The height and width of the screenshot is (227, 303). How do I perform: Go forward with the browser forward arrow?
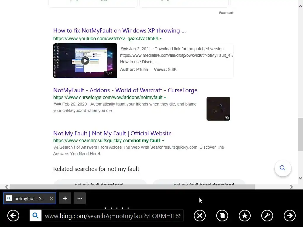(x=289, y=215)
